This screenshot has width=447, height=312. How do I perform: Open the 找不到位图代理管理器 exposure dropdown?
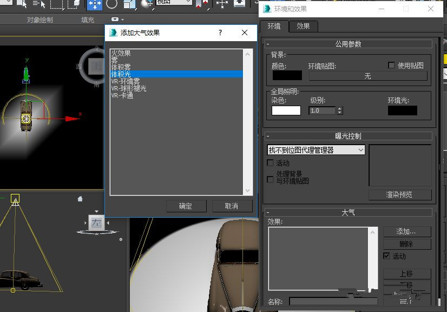tap(316, 150)
